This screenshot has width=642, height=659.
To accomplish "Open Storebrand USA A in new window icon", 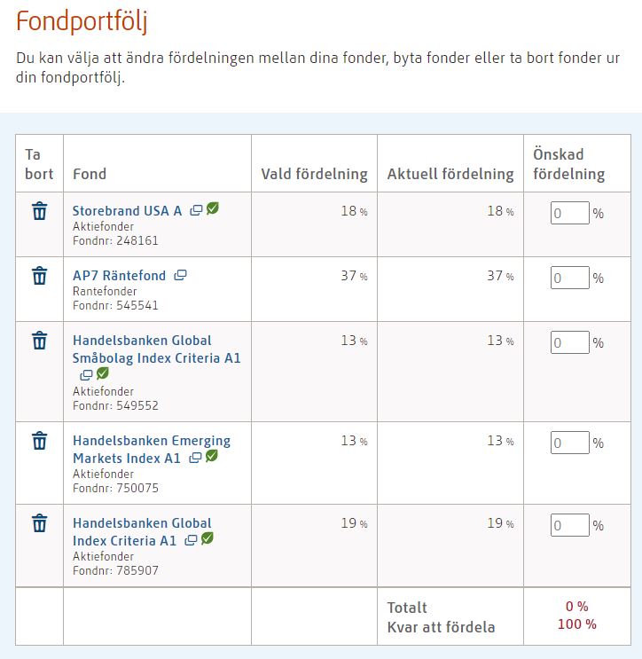I will coord(197,210).
